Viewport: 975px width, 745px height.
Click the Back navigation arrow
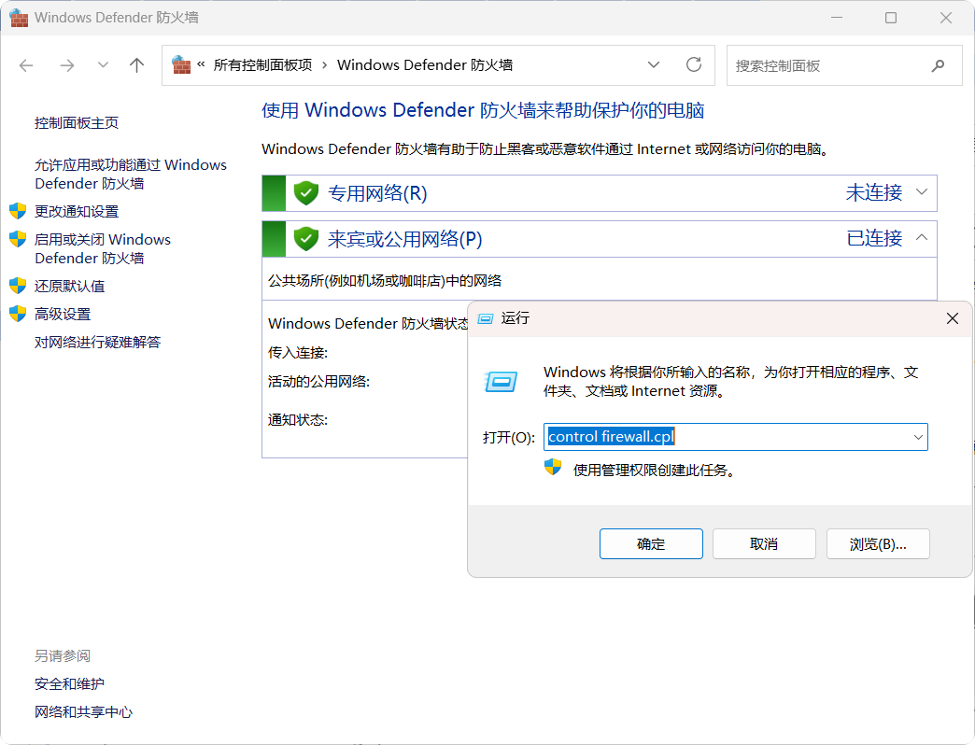(x=26, y=65)
